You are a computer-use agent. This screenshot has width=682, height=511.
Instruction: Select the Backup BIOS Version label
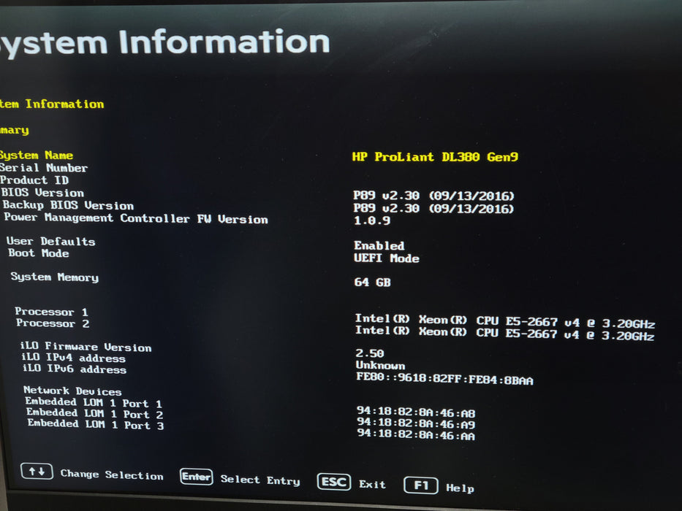pos(68,205)
